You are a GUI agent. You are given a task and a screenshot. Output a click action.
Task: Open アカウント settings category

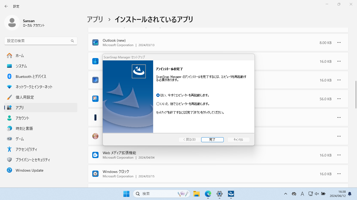coord(41,118)
